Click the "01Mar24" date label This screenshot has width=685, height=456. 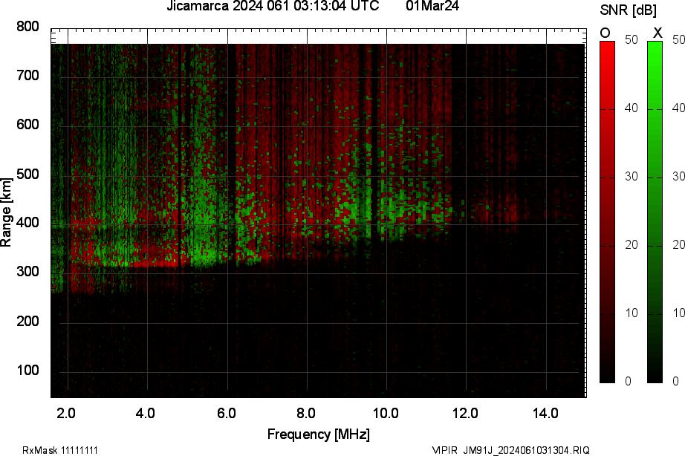(x=432, y=7)
